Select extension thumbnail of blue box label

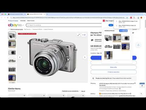[126, 47]
